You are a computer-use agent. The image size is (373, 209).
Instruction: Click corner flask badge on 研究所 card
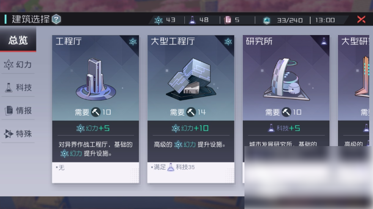(x=324, y=41)
